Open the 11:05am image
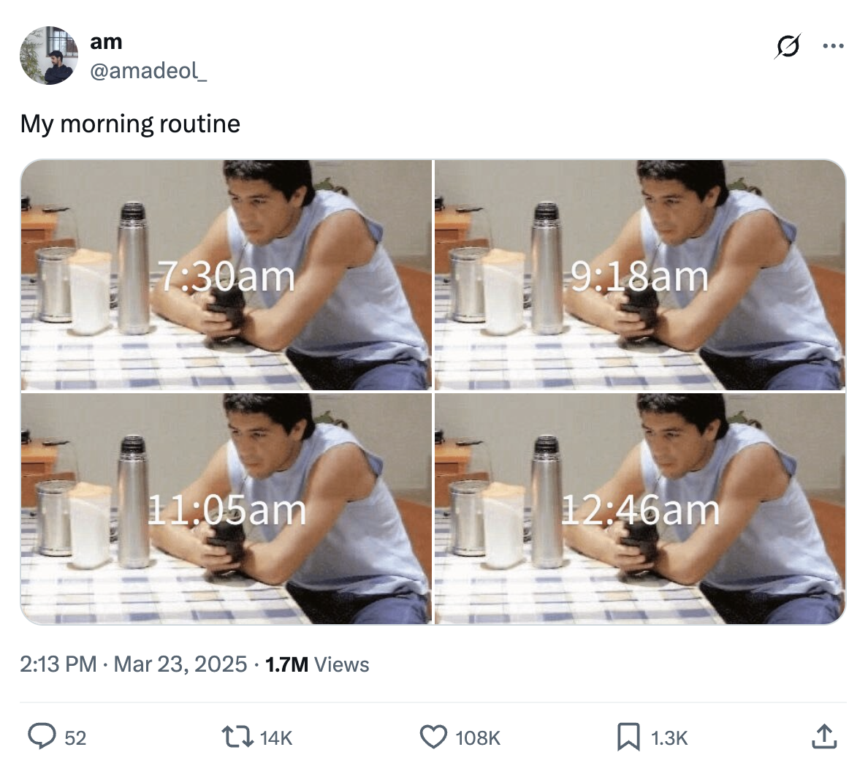This screenshot has width=868, height=766. pos(226,509)
